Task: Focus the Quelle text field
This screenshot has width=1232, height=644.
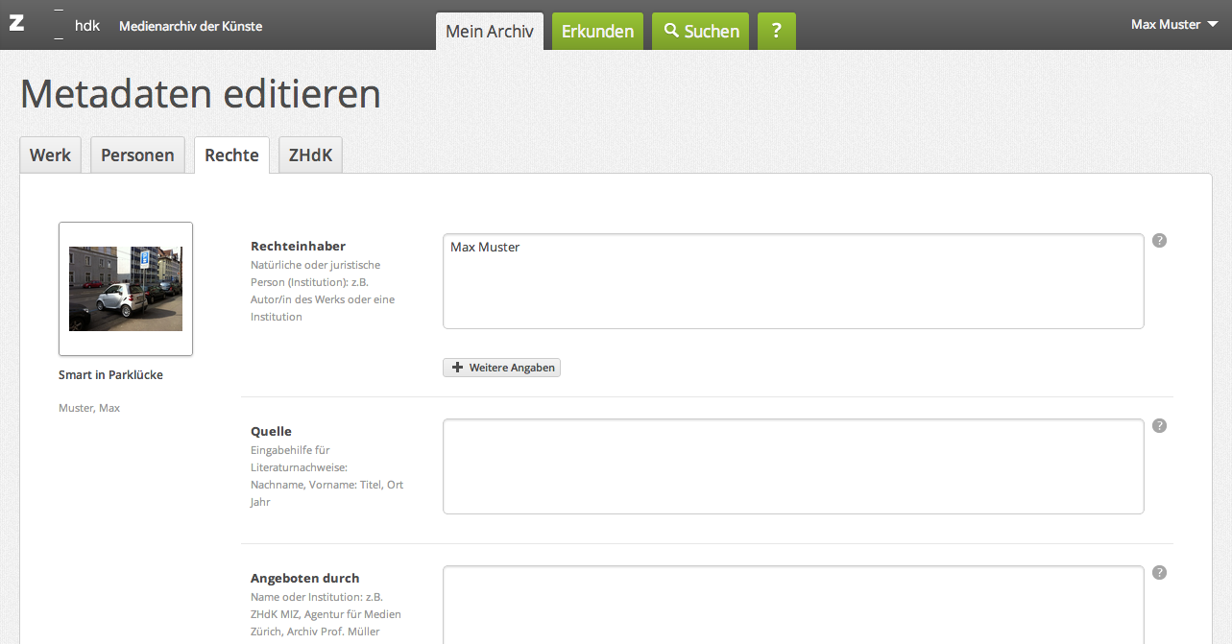Action: [x=792, y=466]
